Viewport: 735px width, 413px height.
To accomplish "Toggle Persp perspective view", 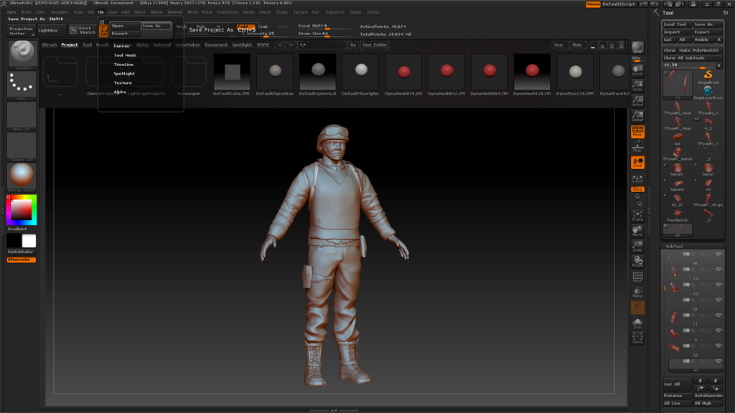I will click(x=637, y=132).
